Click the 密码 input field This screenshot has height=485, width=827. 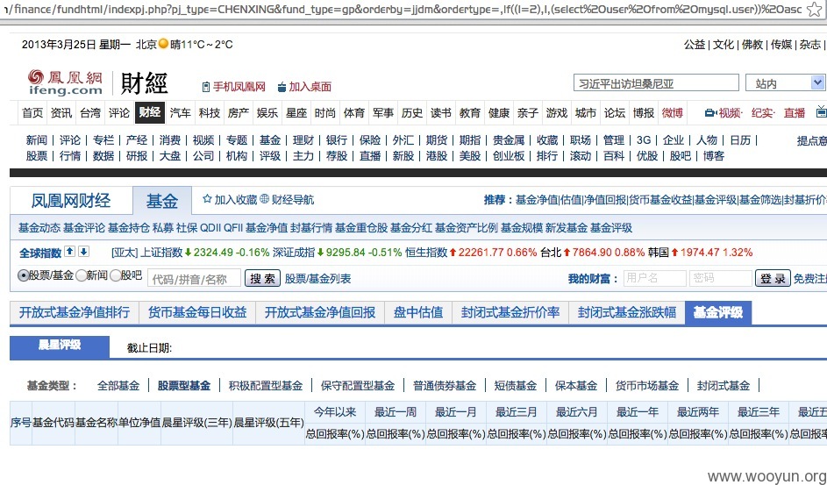point(721,278)
